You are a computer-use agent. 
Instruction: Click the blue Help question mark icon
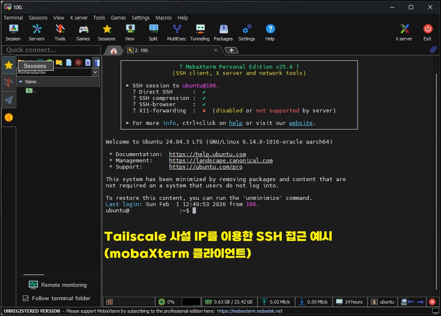(x=270, y=29)
